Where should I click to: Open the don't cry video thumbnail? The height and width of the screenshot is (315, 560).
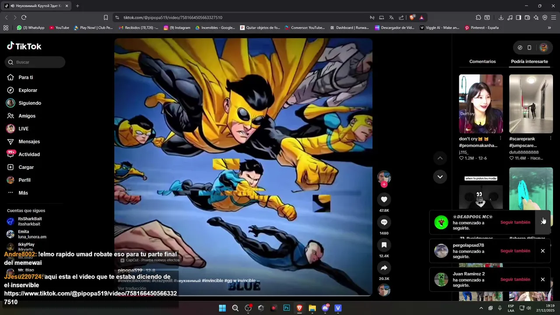pos(481,104)
